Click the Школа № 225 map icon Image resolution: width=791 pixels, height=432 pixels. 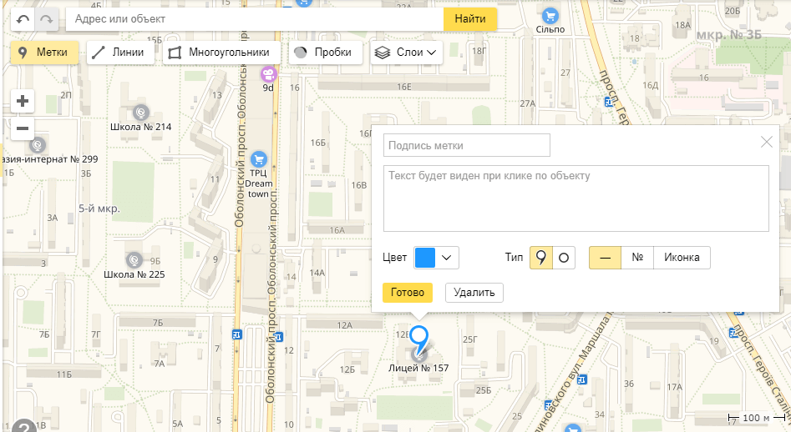134,259
